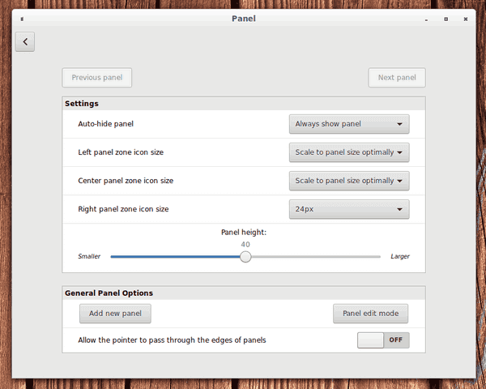Click the Next panel button
Screen dimensions: 486x389
point(397,78)
